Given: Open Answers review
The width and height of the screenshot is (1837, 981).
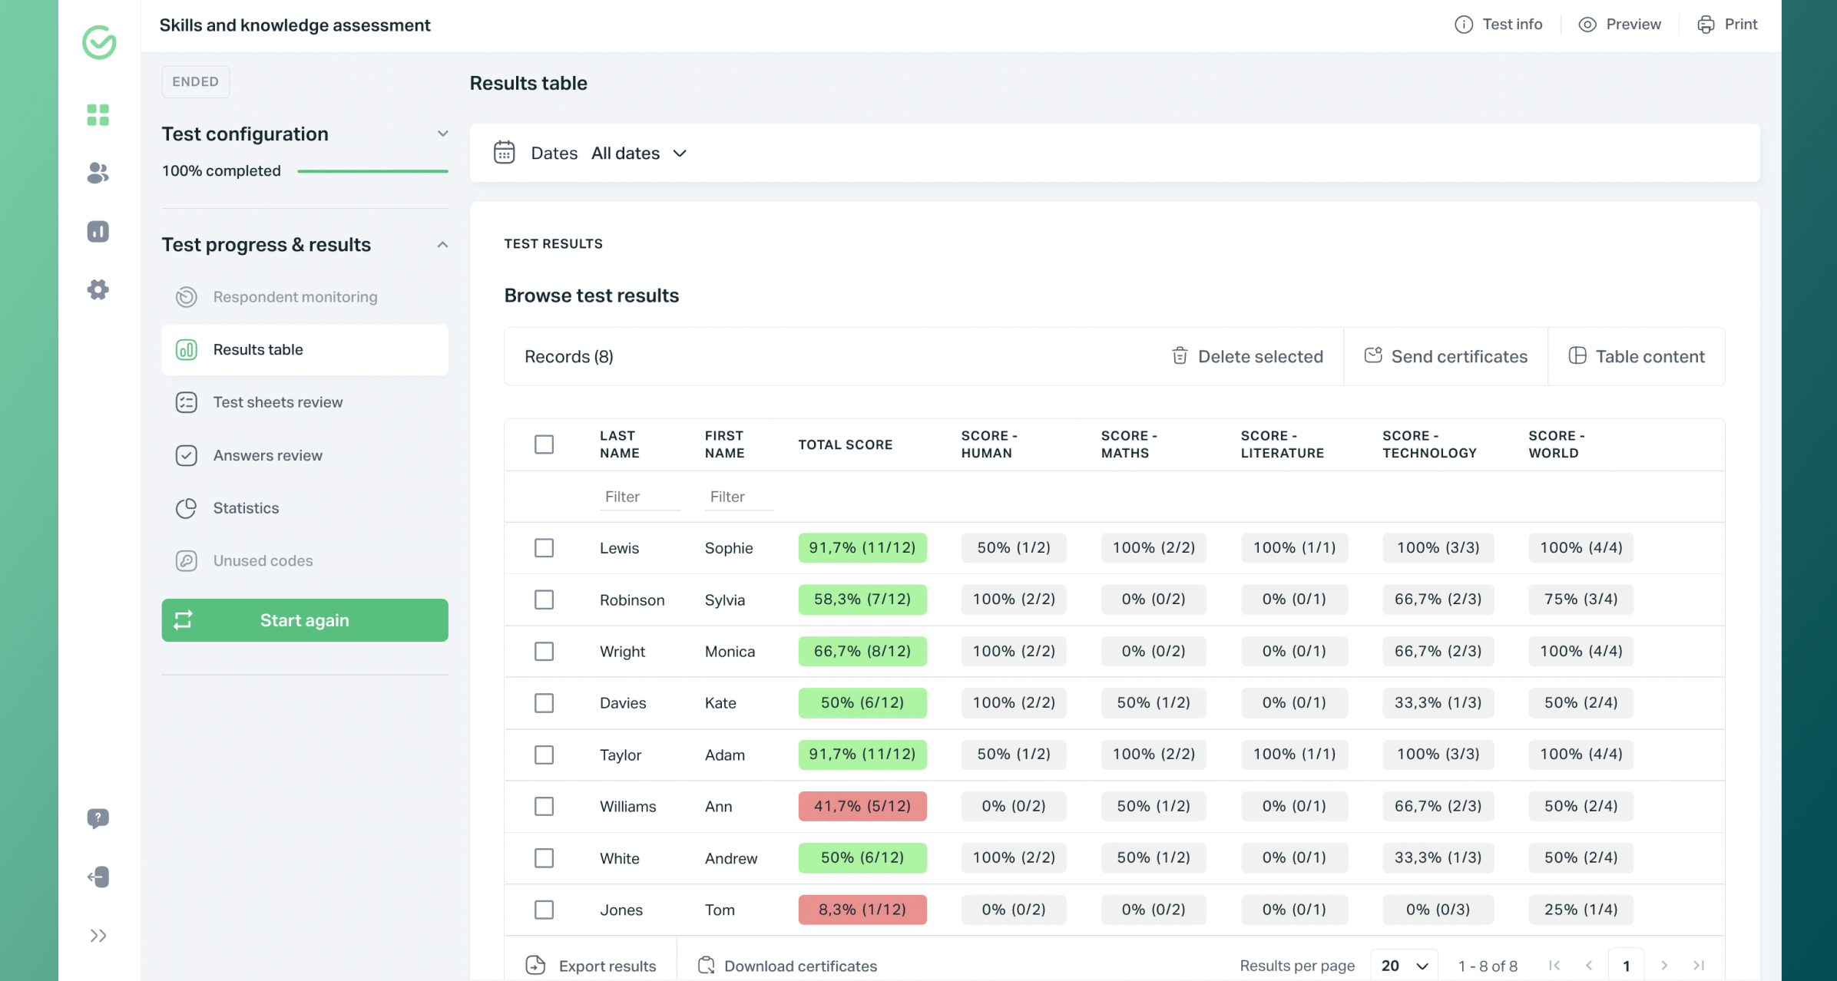Looking at the screenshot, I should (268, 454).
